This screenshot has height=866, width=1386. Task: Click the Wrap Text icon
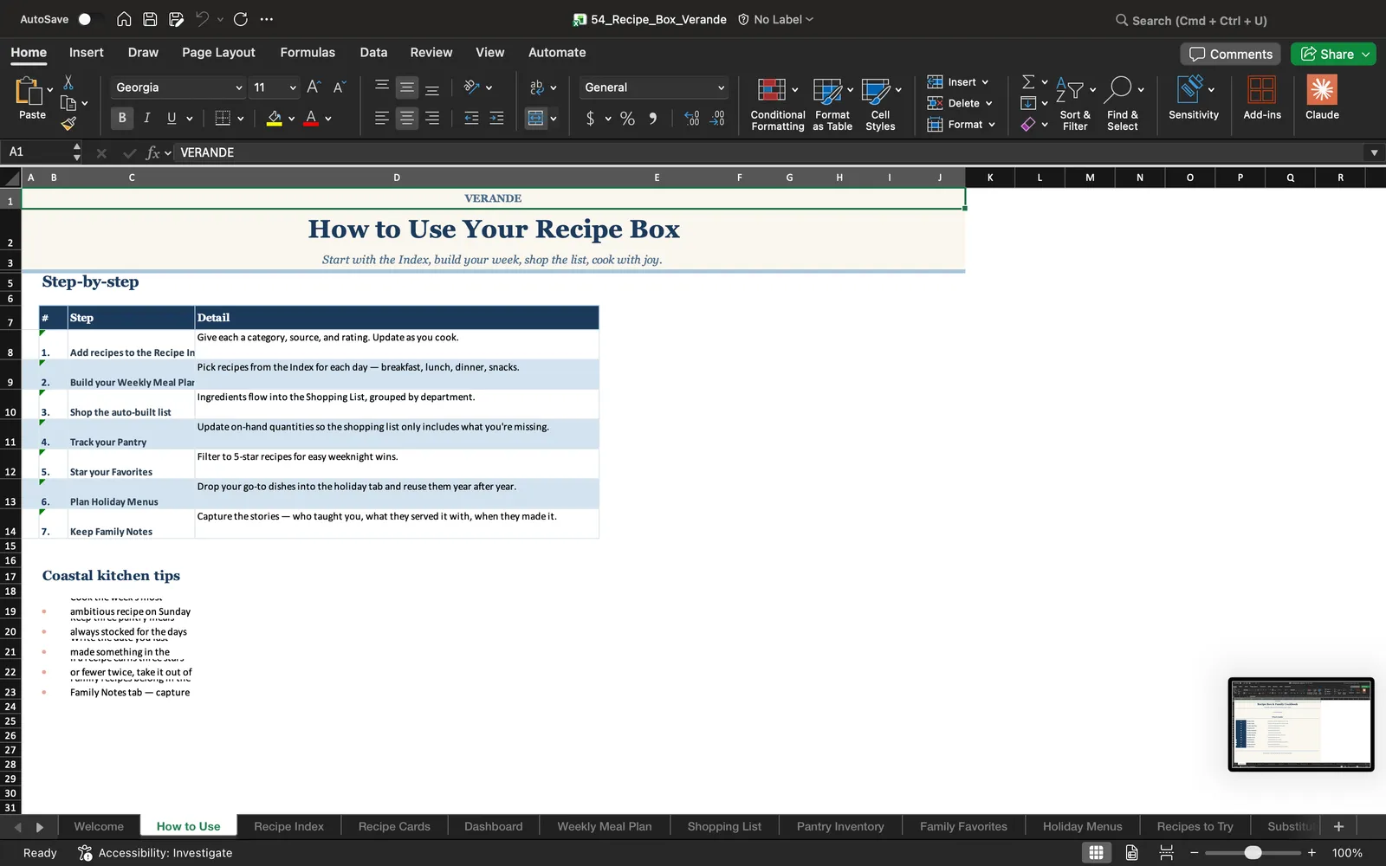tap(536, 87)
